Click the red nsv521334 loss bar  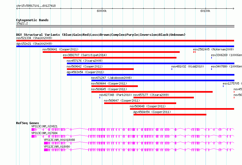coord(125,41)
